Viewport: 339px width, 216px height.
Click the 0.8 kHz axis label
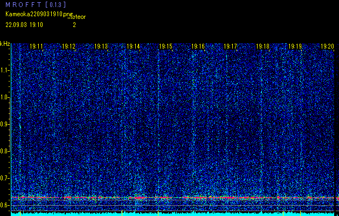tap(4, 151)
